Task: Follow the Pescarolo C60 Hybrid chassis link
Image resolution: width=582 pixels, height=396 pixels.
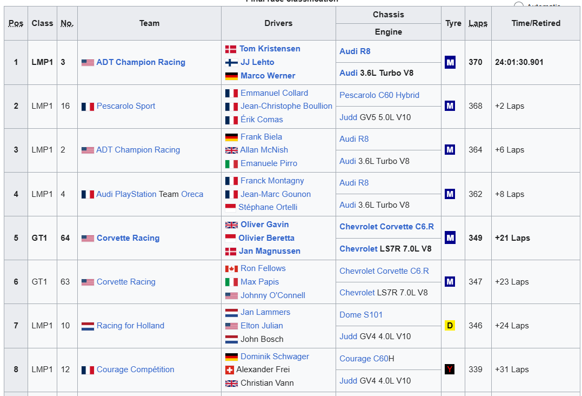Action: click(x=379, y=95)
